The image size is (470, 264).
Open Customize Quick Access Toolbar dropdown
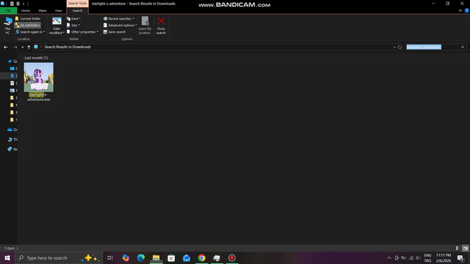coord(23,4)
